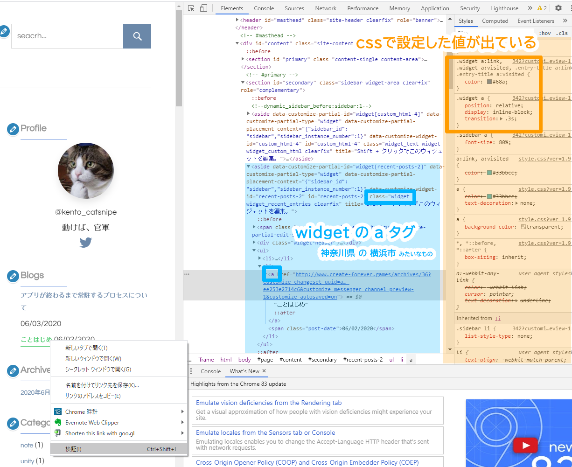Image resolution: width=572 pixels, height=467 pixels.
Task: Open the Sources panel tab
Action: pos(294,8)
